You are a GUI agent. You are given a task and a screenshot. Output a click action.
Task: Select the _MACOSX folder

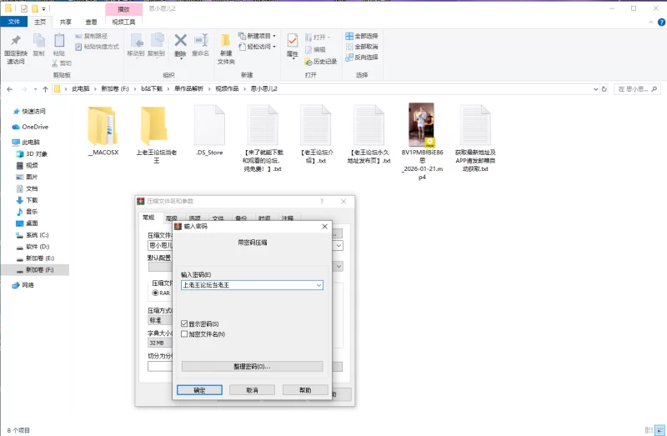pos(103,131)
